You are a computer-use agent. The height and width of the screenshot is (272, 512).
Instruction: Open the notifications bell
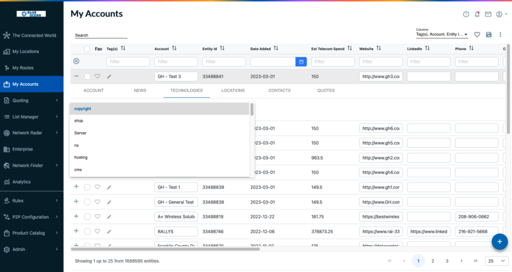pos(477,14)
